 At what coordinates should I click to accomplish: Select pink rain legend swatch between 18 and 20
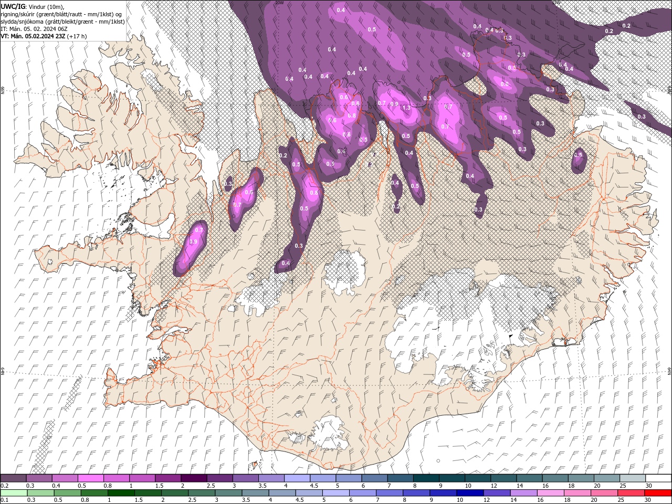point(578,493)
